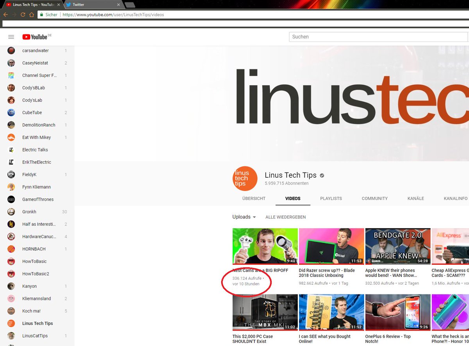Switch to the ÜBERSICHT tab
469x346 pixels.
pyautogui.click(x=254, y=198)
